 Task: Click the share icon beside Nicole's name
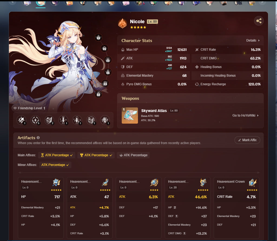click(x=259, y=21)
